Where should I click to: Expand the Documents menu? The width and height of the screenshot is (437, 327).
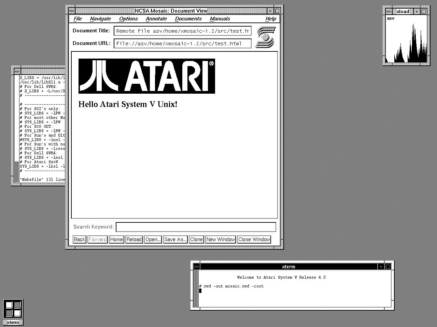188,19
